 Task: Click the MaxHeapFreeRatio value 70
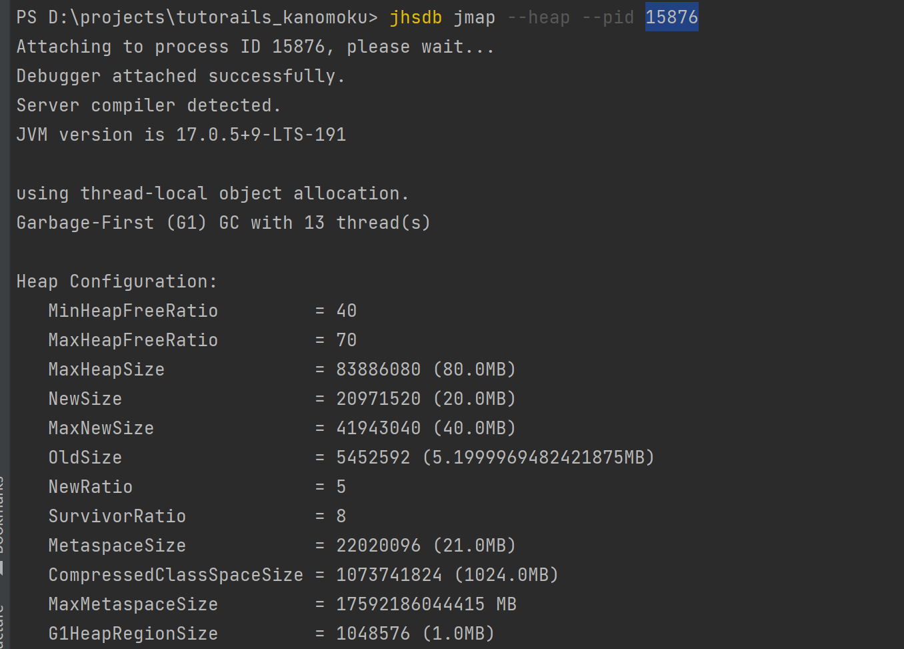(x=347, y=340)
